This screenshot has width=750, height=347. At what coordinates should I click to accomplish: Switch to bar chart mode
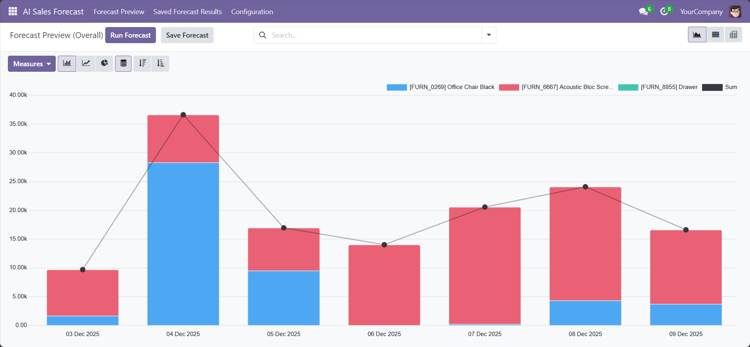(67, 64)
